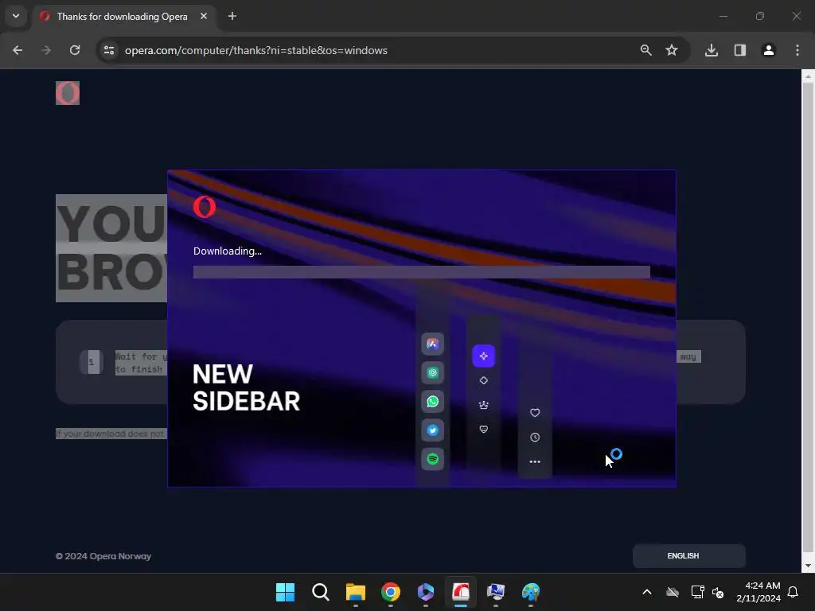The image size is (815, 611).
Task: Click the diamond icon in sidebar preview
Action: coord(483,380)
